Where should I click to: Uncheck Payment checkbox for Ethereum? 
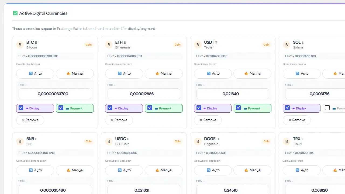click(150, 108)
